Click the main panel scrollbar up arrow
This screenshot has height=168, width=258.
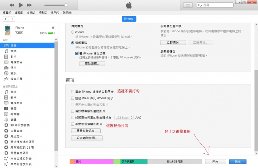click(x=256, y=25)
